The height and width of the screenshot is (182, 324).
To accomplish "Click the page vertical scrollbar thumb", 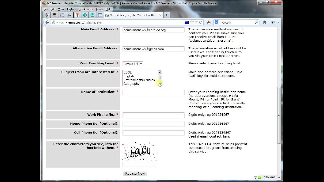I will (279, 115).
